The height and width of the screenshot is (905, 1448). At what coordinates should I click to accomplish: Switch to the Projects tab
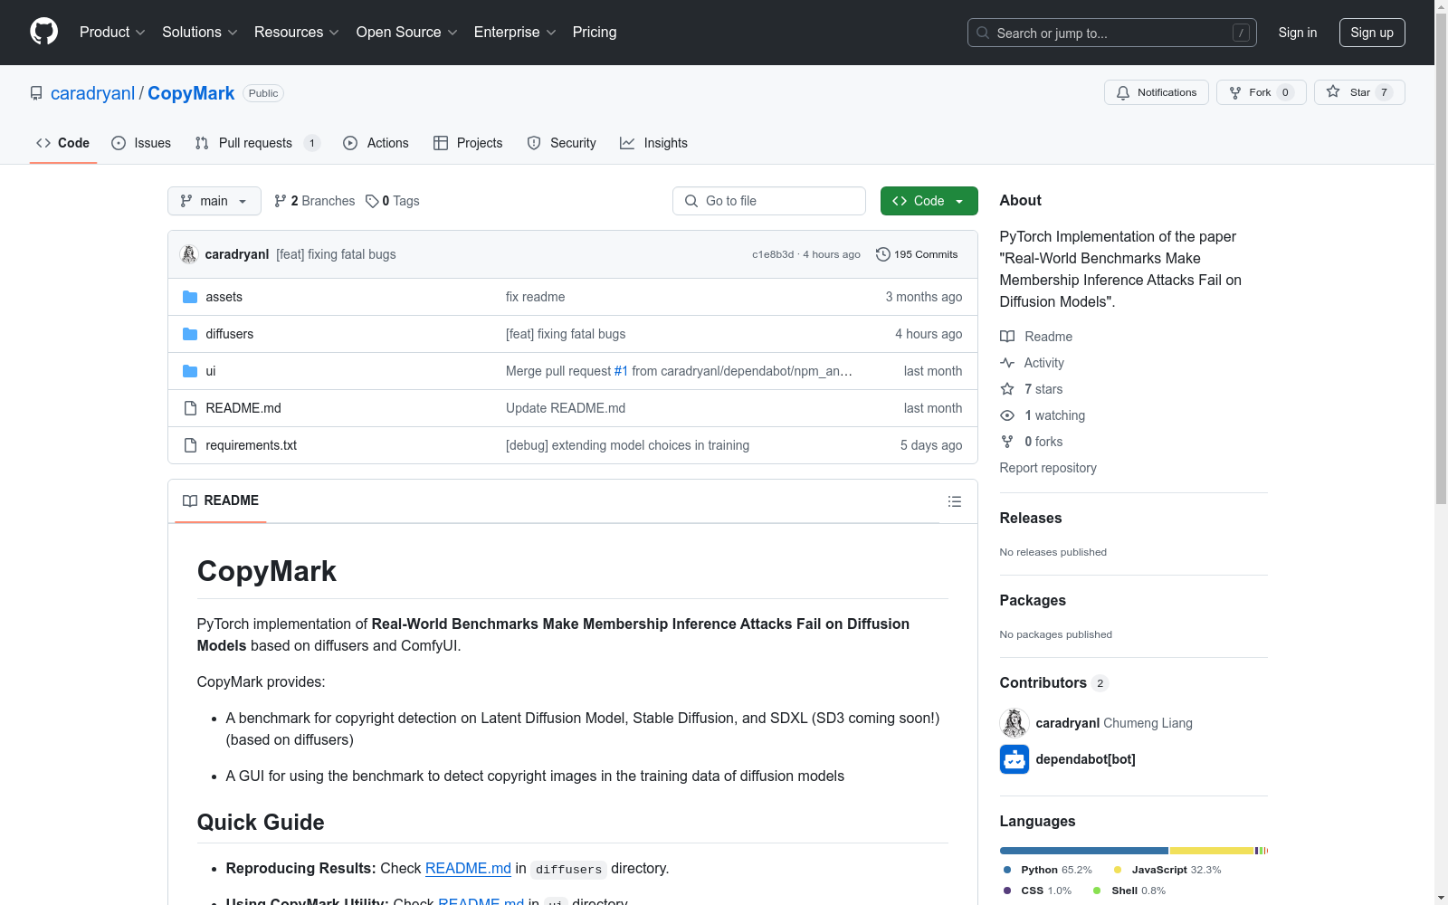click(468, 143)
